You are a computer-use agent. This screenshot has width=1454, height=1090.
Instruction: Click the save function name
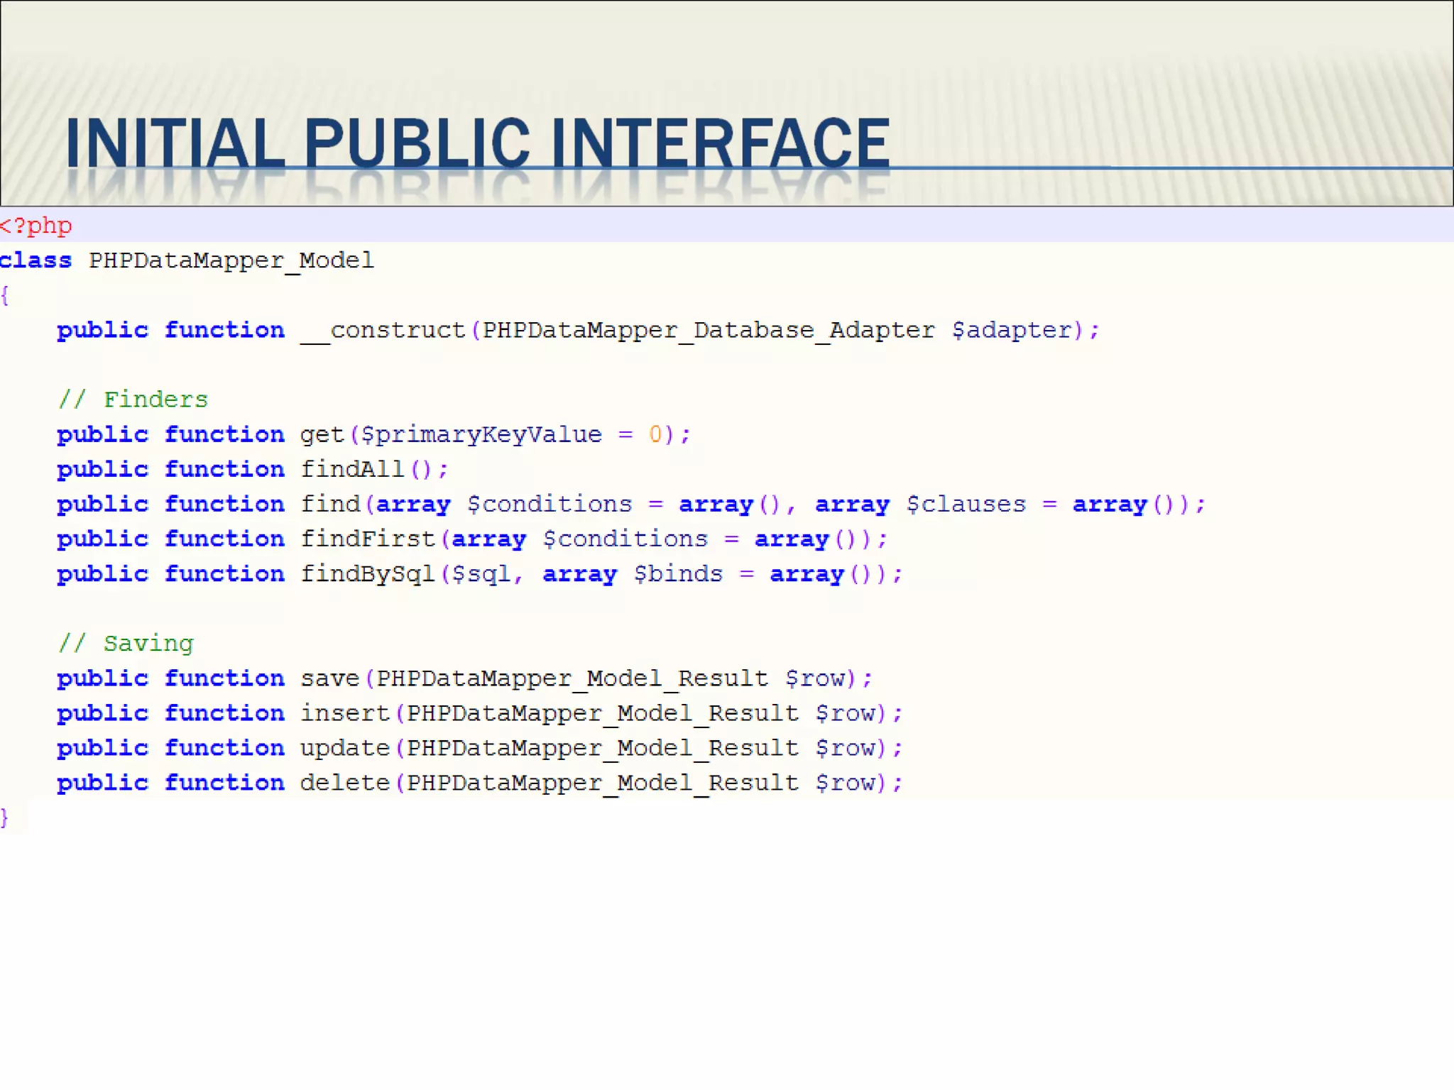pos(330,678)
